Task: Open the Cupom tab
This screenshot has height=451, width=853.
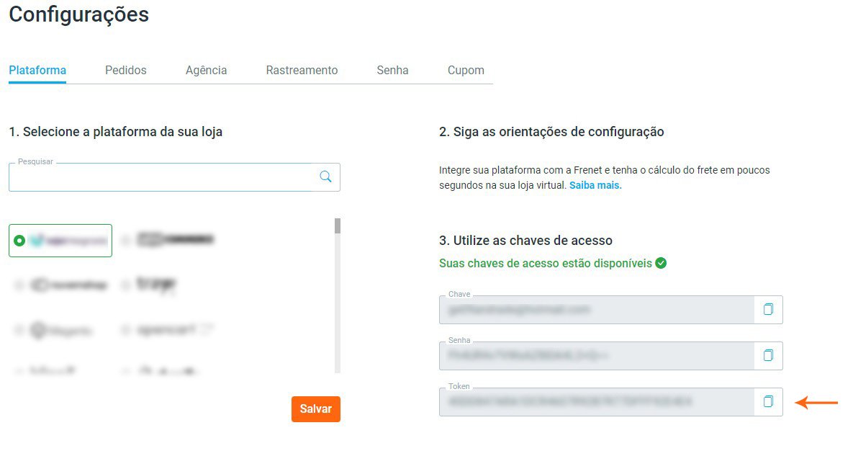Action: click(466, 71)
